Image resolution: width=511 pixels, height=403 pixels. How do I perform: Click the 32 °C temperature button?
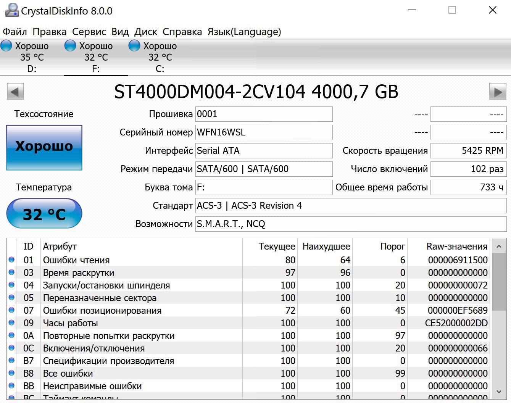44,213
